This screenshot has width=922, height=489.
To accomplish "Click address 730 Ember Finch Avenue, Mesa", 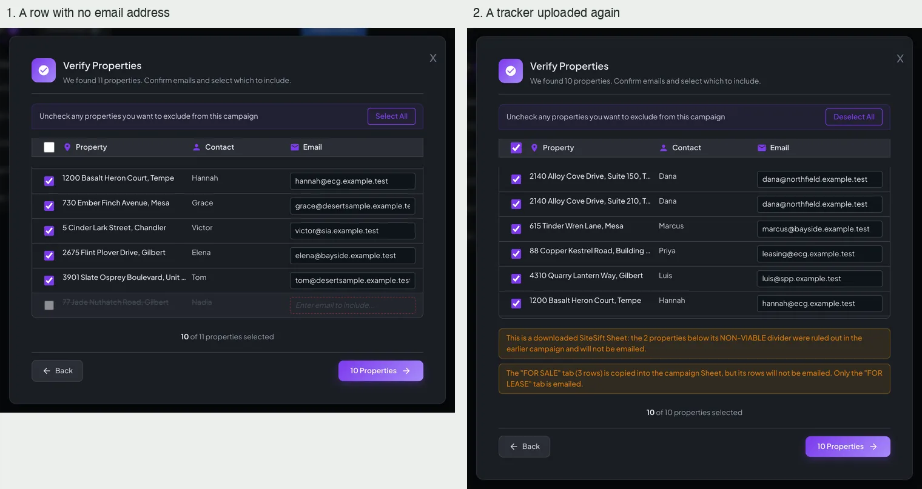I will click(116, 203).
